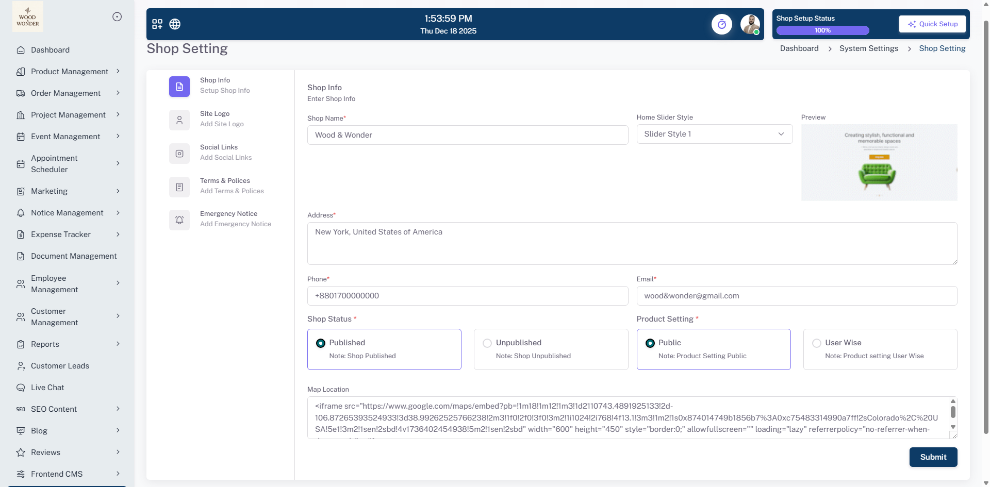Expand the Product Management sidebar menu
Screen dimensions: 990x487
click(x=70, y=72)
